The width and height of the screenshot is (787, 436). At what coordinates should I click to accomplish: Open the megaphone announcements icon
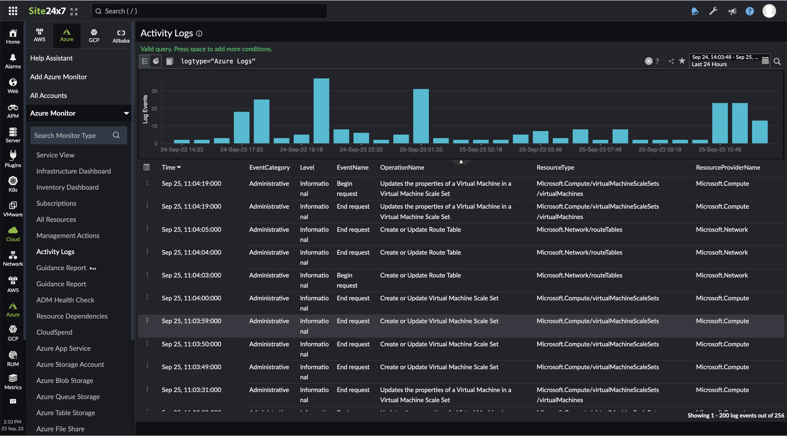[732, 11]
